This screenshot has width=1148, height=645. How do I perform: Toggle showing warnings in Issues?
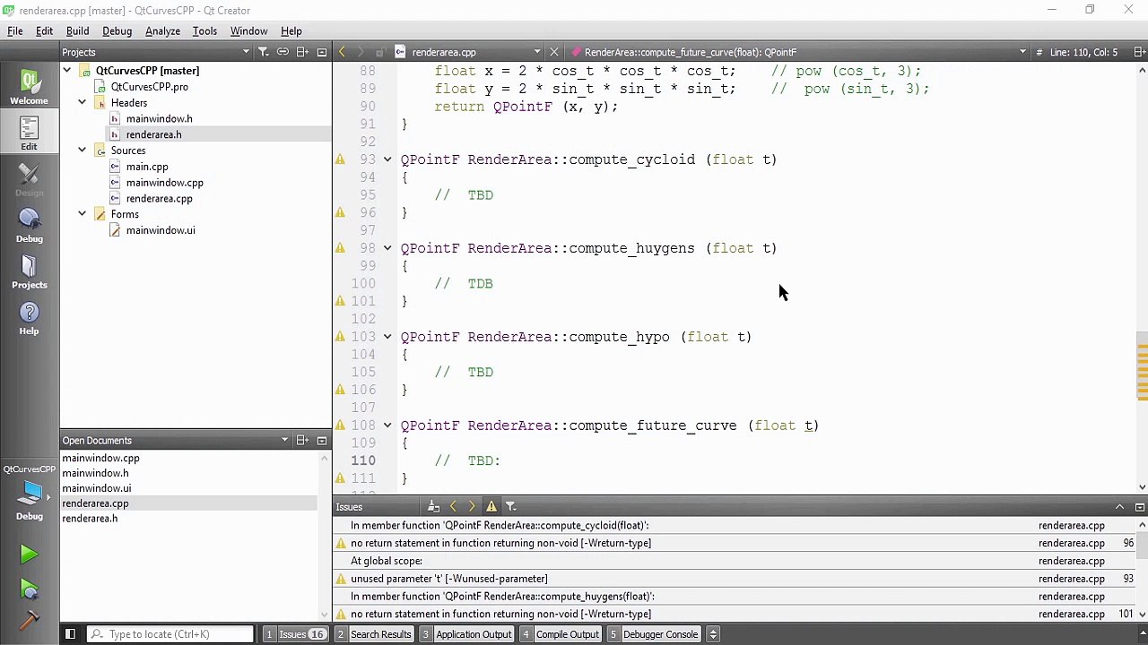[x=491, y=507]
